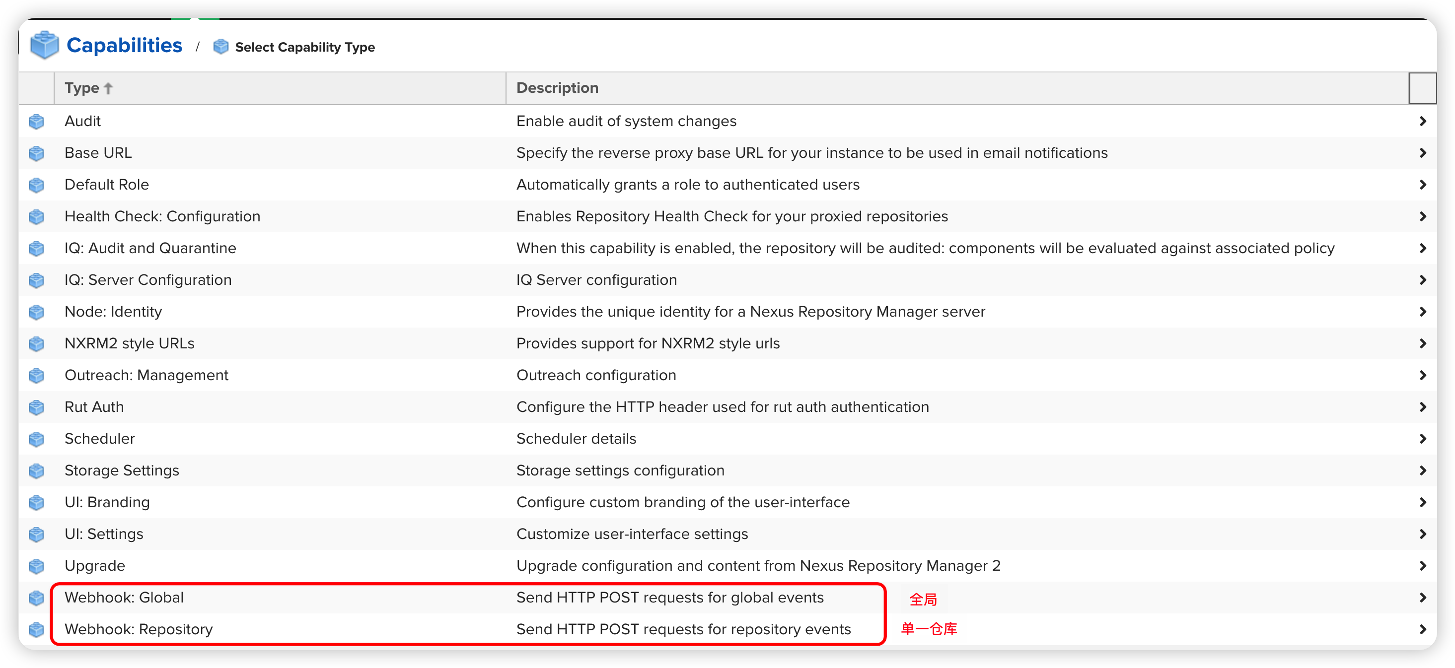Click the icon beside UI: Branding
1455x668 pixels.
coord(37,503)
